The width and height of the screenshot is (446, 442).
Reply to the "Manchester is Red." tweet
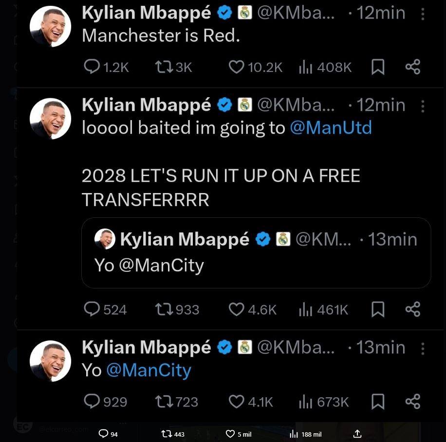click(92, 67)
